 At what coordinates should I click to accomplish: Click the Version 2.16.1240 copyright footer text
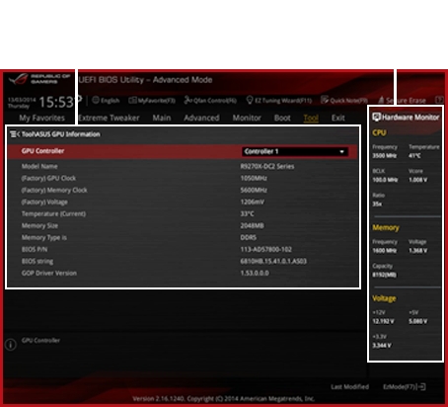(x=224, y=399)
